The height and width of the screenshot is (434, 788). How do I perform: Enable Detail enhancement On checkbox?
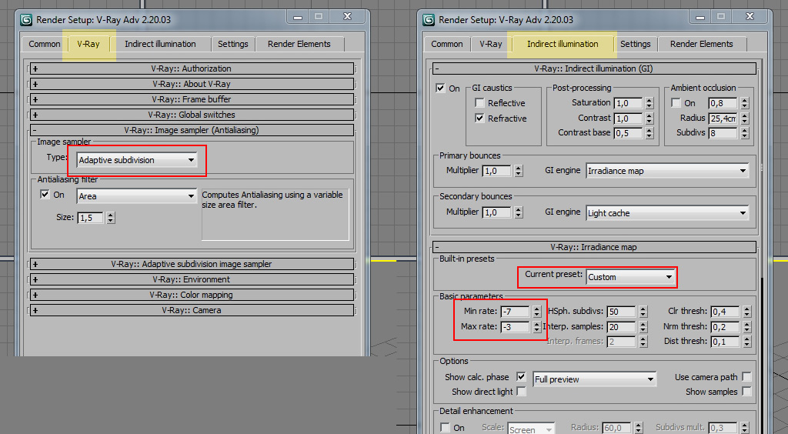[445, 428]
